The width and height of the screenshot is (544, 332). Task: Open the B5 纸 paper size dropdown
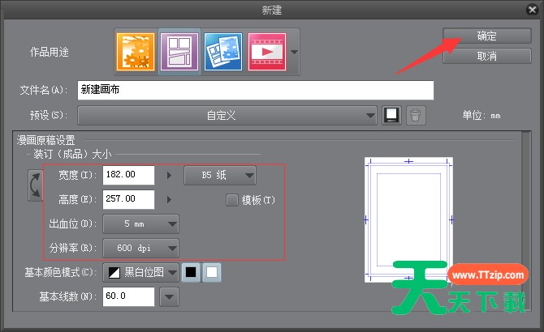pyautogui.click(x=220, y=176)
